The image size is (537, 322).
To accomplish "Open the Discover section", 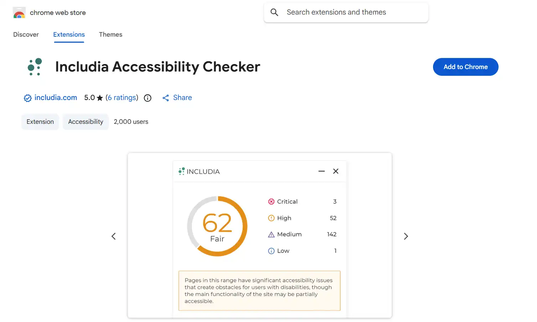I will [x=26, y=34].
